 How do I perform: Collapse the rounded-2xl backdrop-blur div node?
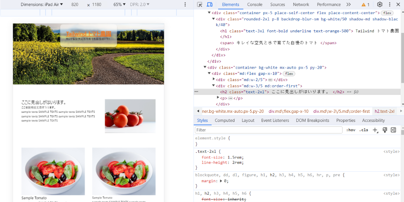click(214, 19)
